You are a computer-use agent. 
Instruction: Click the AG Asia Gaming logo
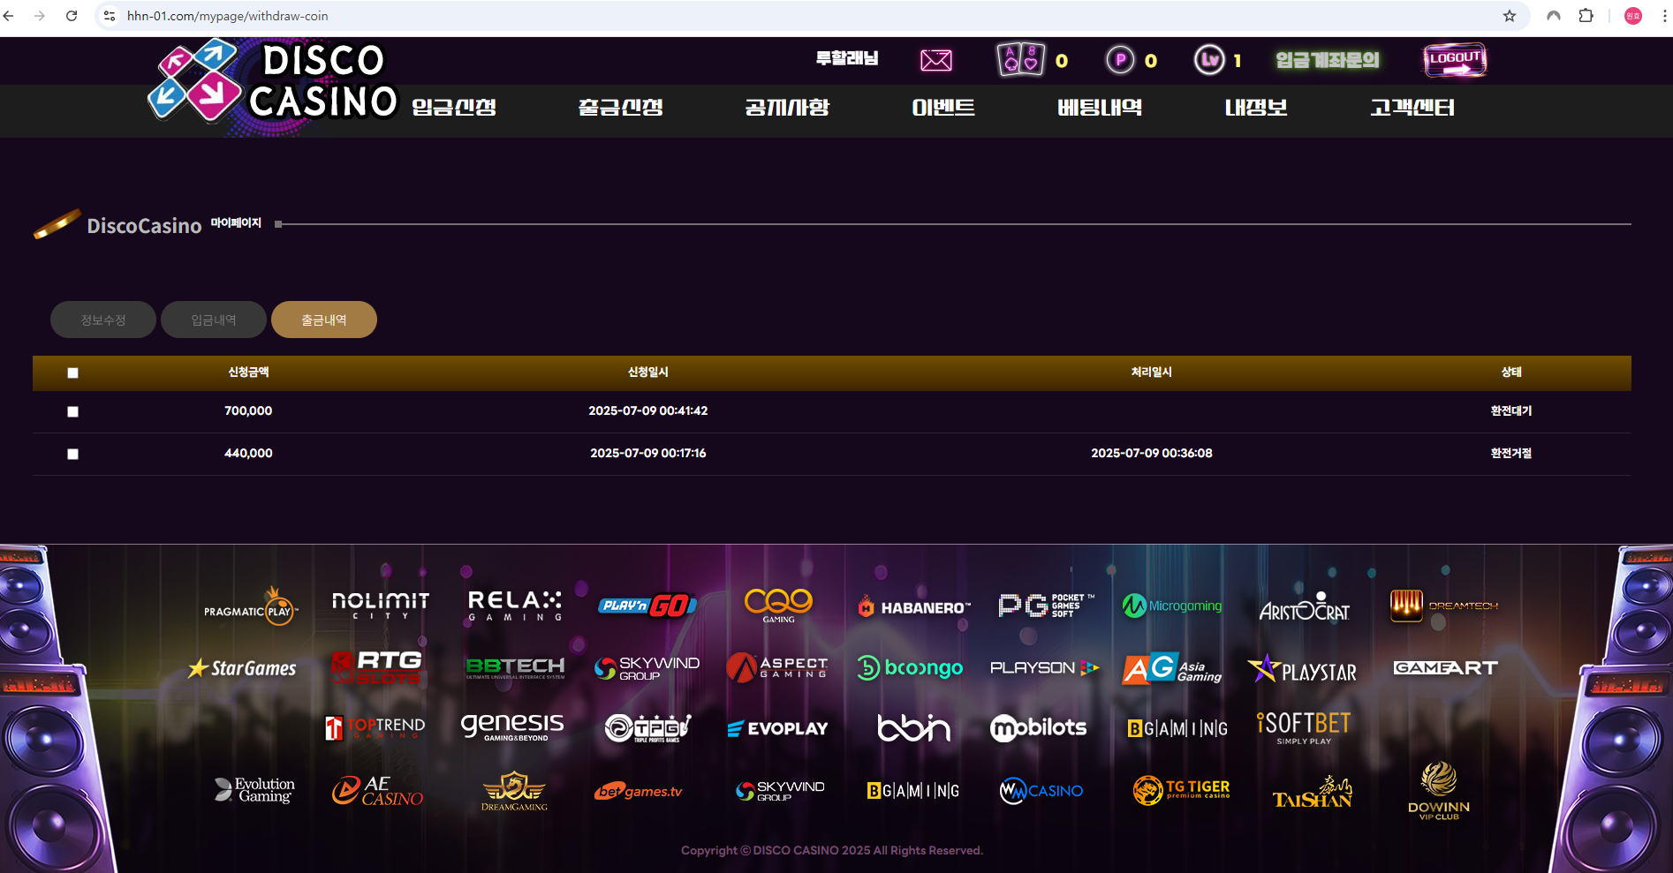click(x=1172, y=669)
